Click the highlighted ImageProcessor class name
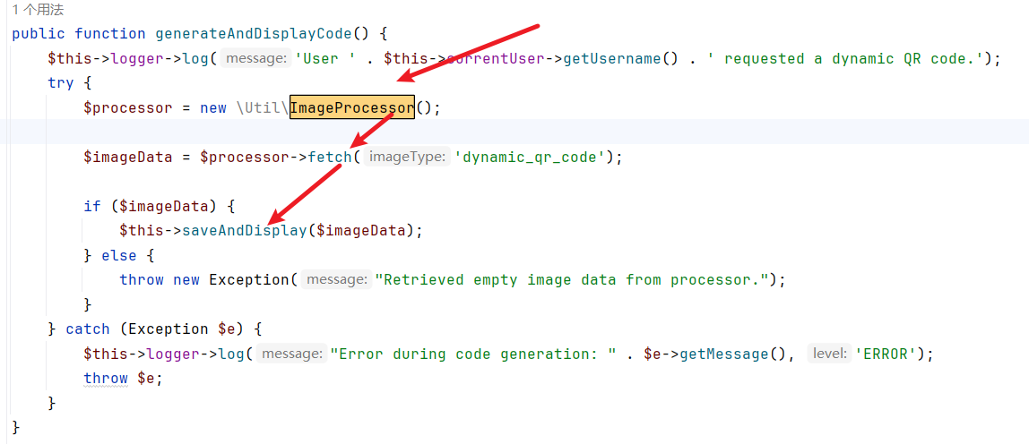Viewport: 1029px width, 444px height. (351, 107)
